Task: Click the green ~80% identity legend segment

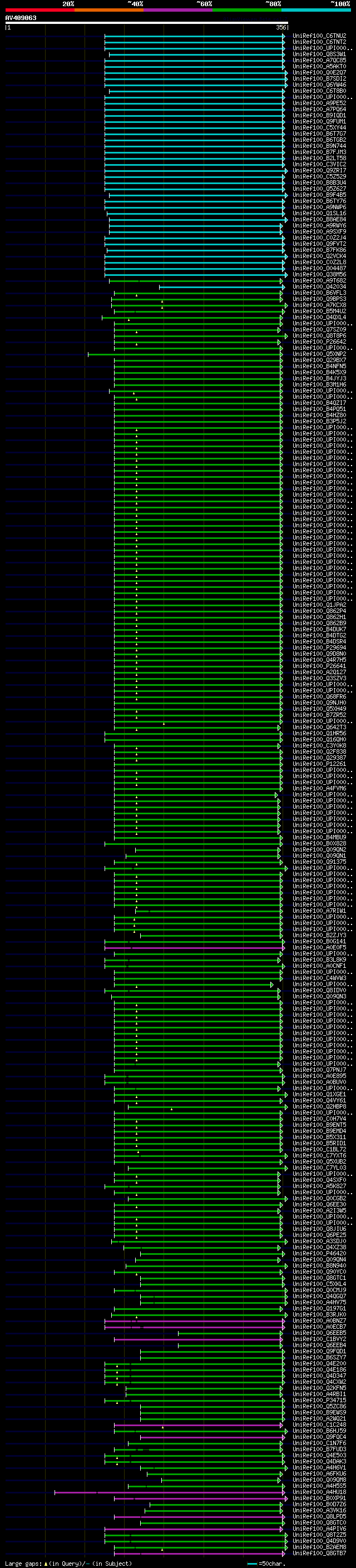Action: (x=247, y=10)
